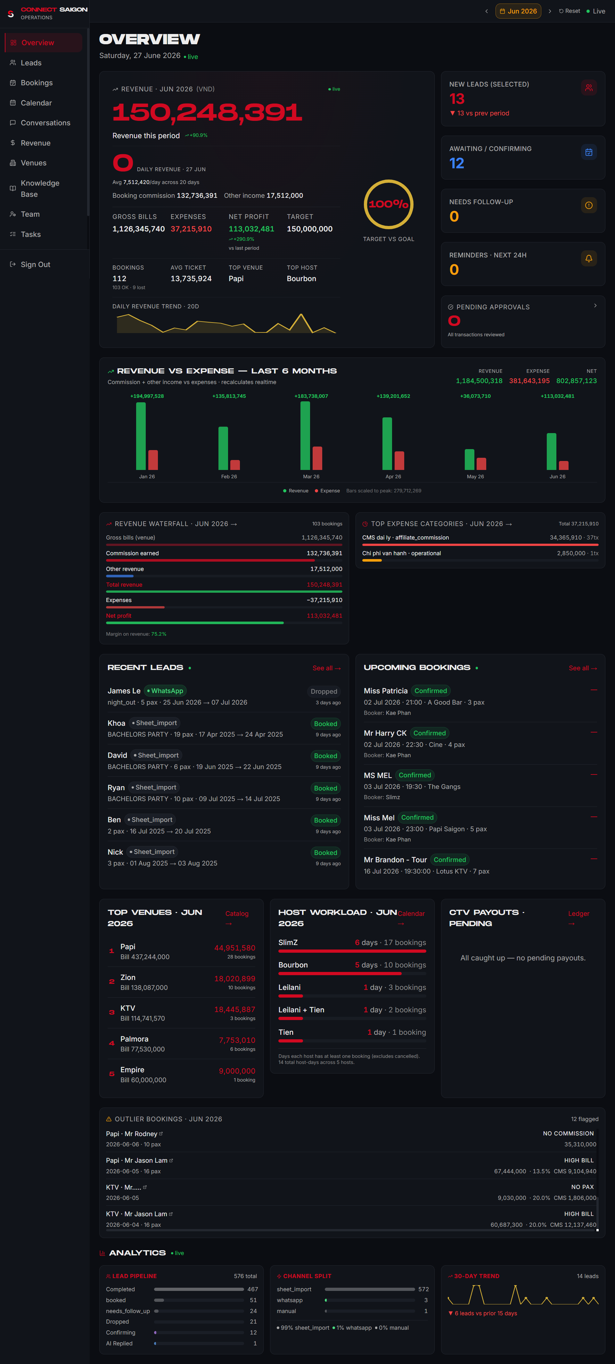
Task: Open Papi · Mr Jason Lam link icon
Action: pos(171,1161)
